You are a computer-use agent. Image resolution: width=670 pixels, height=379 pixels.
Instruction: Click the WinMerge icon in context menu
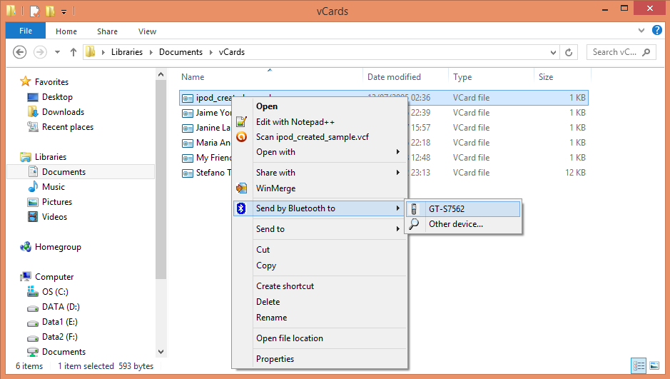241,188
